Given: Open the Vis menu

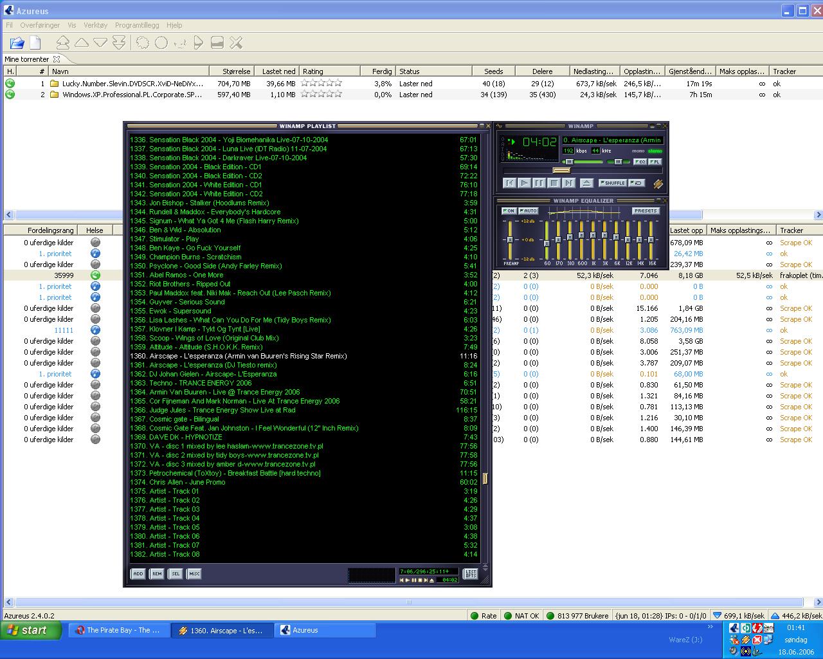Looking at the screenshot, I should click(72, 25).
